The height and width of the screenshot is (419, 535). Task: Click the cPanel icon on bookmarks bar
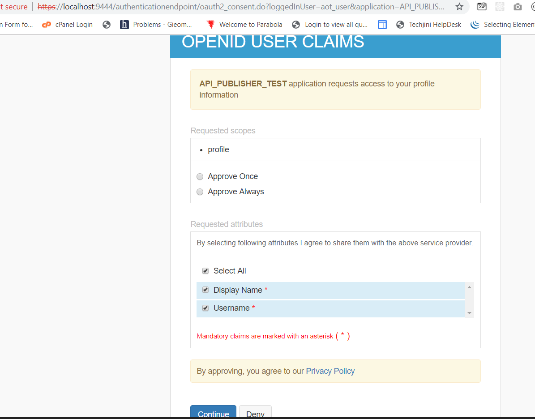pos(47,25)
